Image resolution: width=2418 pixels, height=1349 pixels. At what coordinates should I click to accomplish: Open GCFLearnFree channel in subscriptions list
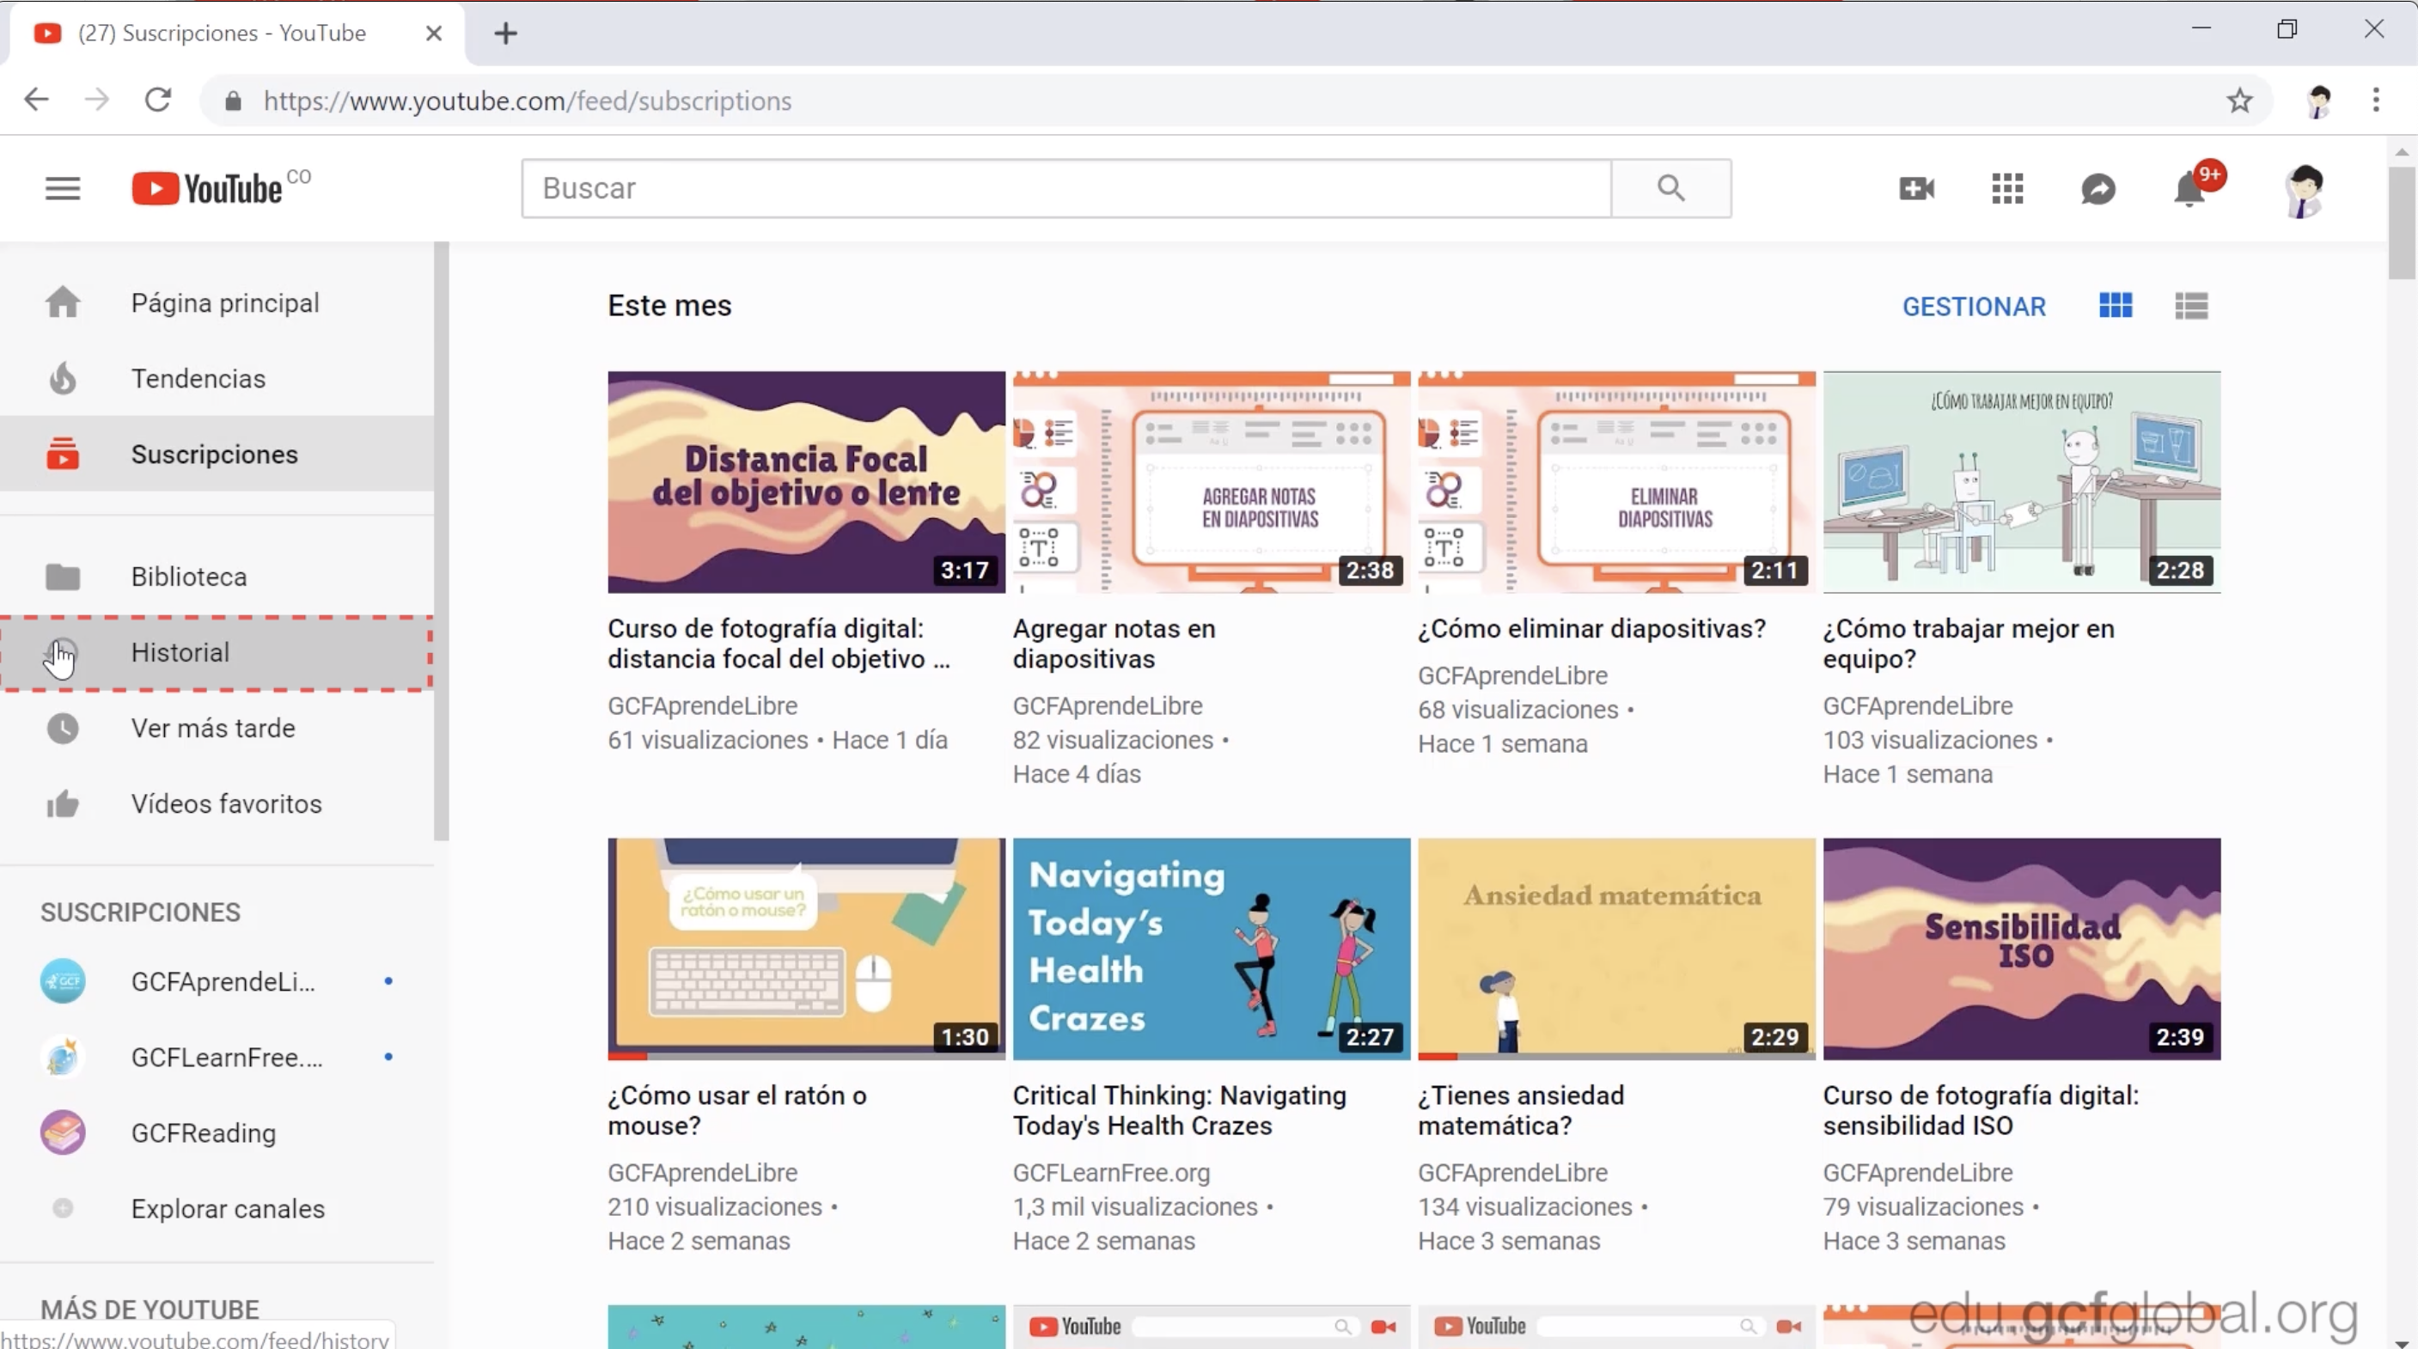[x=217, y=1057]
